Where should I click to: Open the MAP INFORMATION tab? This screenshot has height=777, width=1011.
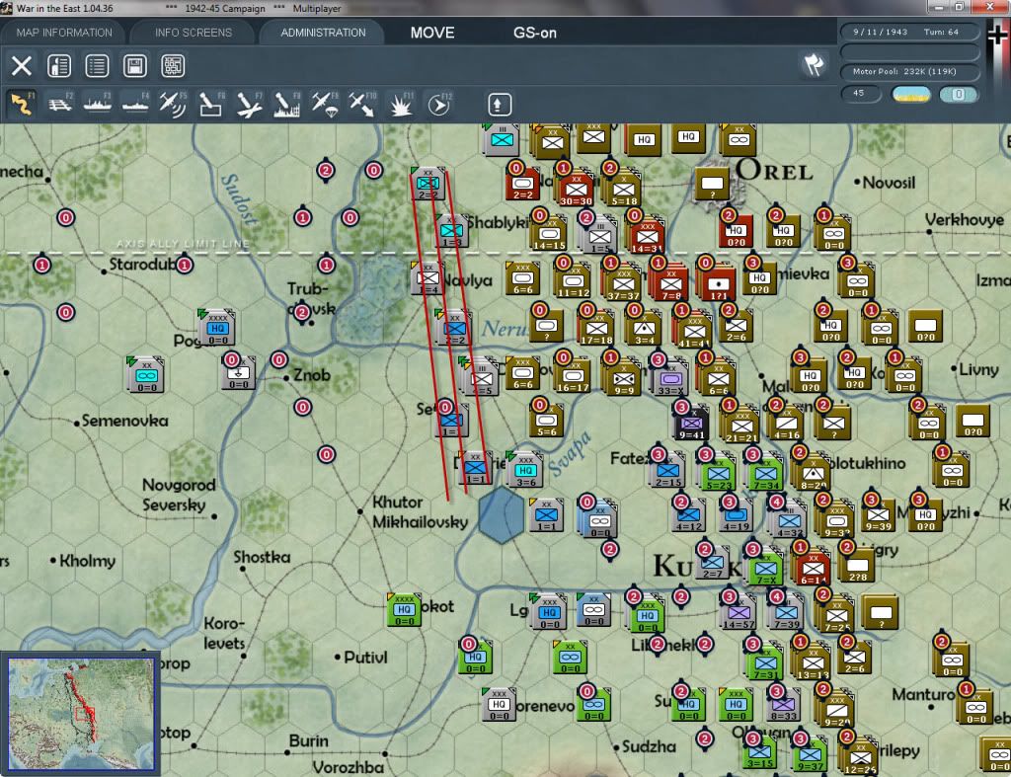[64, 33]
